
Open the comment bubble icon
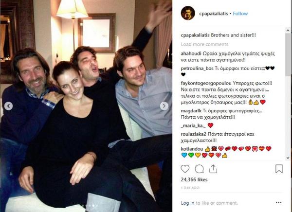click(x=199, y=169)
